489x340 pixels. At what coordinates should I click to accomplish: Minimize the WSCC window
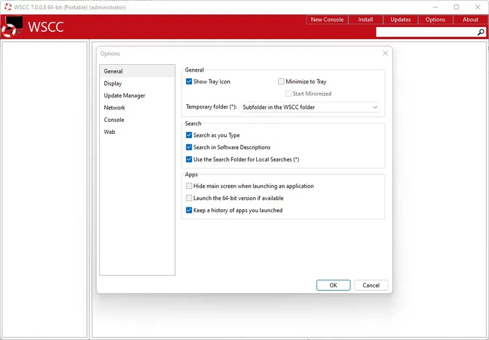pyautogui.click(x=435, y=7)
